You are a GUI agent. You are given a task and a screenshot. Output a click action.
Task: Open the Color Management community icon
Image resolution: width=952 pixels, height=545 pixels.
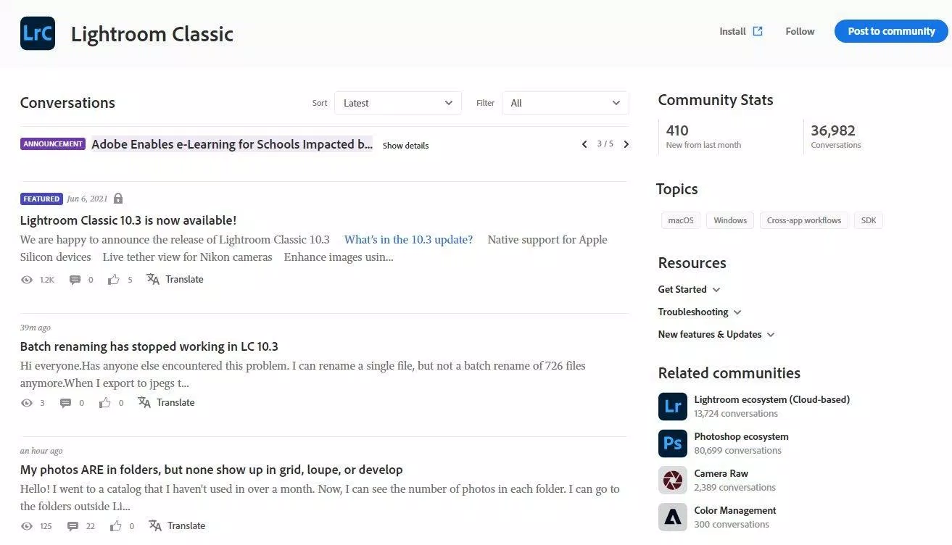pos(672,517)
